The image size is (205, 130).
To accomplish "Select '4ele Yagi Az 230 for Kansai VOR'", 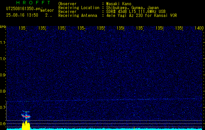I will click(x=141, y=16).
